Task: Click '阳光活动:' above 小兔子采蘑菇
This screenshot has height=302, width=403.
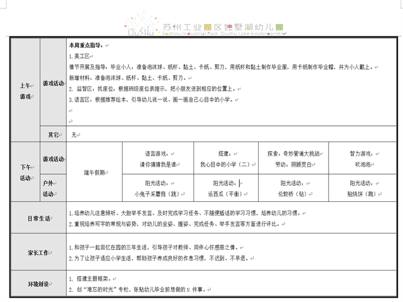Action: [157, 183]
